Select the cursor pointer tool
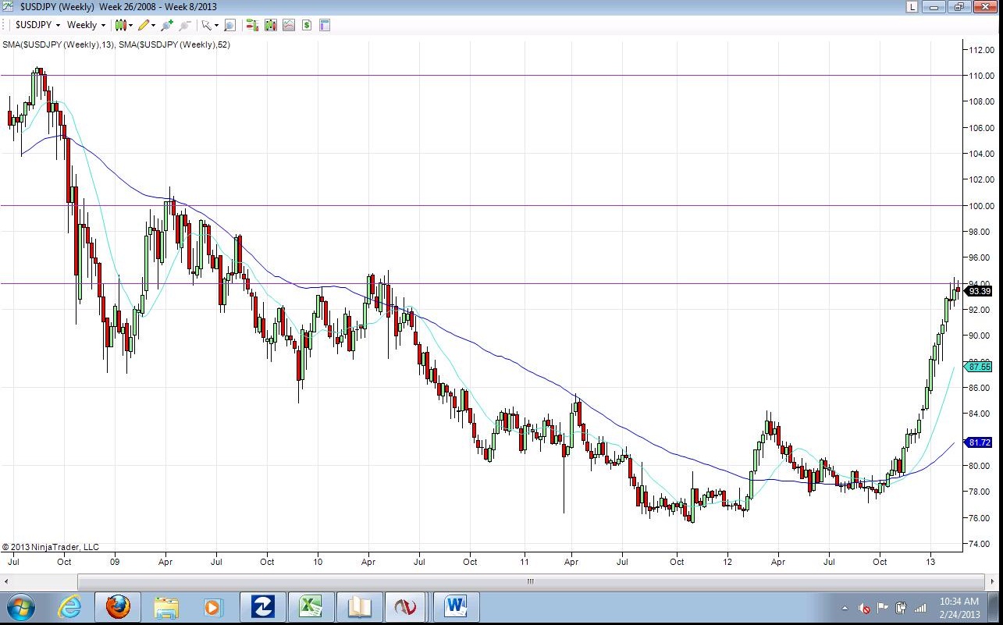 click(x=206, y=25)
